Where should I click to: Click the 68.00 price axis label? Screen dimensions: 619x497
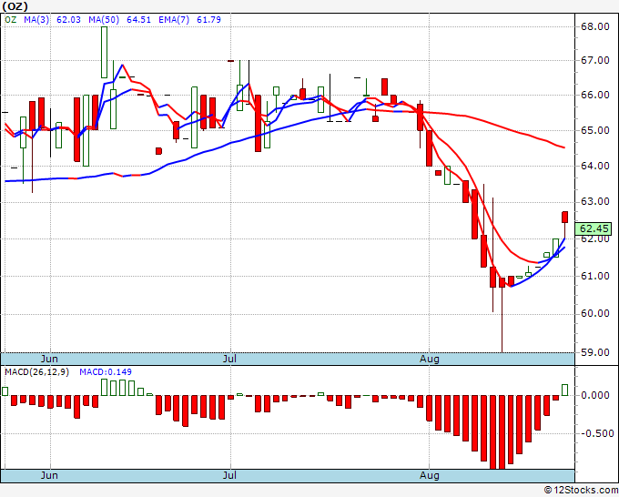point(595,26)
